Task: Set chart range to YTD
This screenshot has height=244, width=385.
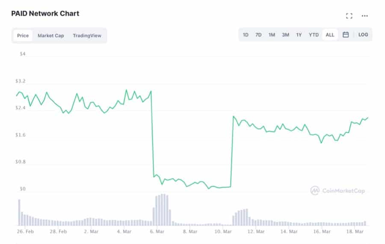Action: coord(314,35)
